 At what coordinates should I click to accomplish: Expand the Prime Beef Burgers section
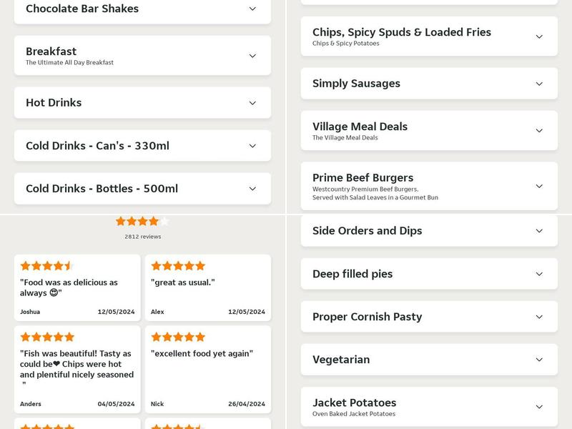coord(538,186)
